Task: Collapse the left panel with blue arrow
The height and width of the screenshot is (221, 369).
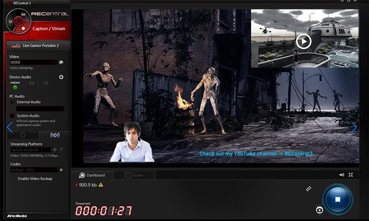Action: (x=10, y=127)
